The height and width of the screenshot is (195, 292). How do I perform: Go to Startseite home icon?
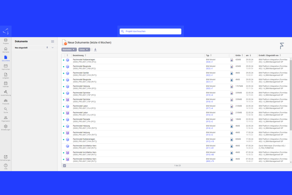pos(6,50)
